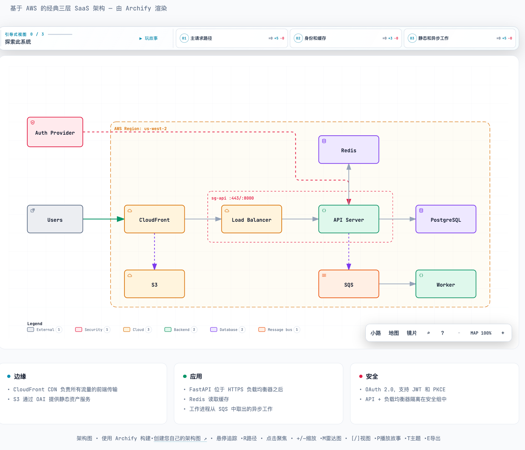Screen dimensions: 525x450
Task: Click the shield icon in Auth Provider node
Action: pyautogui.click(x=33, y=123)
